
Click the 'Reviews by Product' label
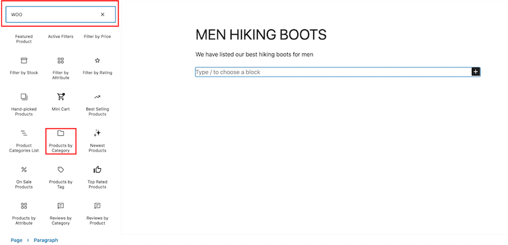tap(97, 221)
